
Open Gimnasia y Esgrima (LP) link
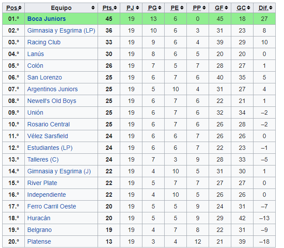pyautogui.click(x=61, y=30)
